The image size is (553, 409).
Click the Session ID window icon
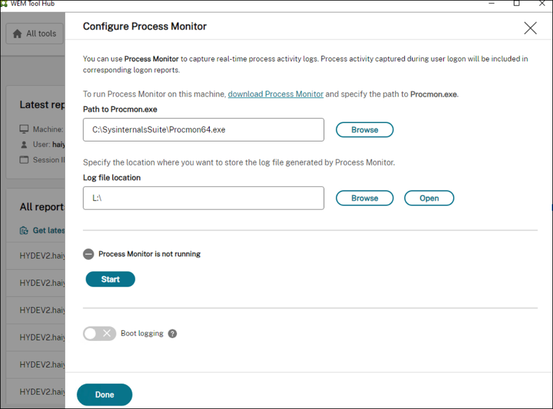point(23,159)
